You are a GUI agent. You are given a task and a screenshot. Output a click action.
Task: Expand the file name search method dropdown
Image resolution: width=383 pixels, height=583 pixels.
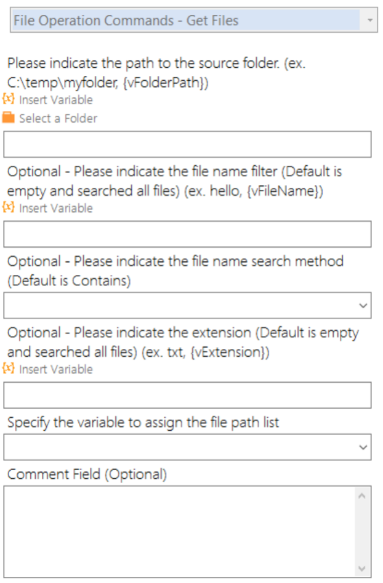[187, 305]
